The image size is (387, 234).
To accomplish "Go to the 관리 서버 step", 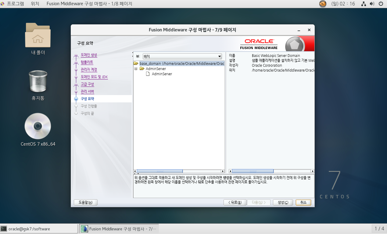I will pos(88,91).
